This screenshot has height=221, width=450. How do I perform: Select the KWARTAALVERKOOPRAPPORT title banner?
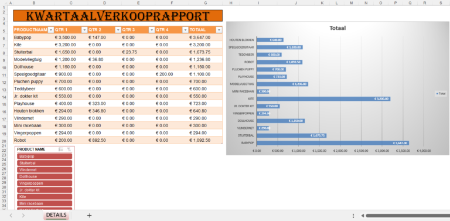pyautogui.click(x=118, y=16)
